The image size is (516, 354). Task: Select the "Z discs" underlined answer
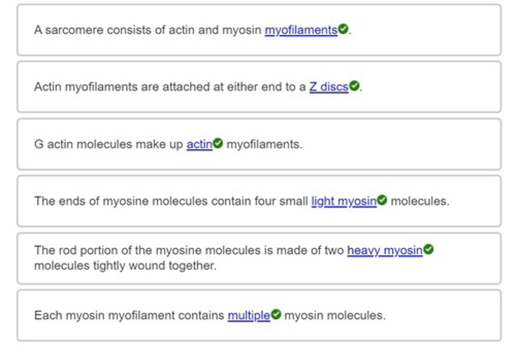pos(329,87)
